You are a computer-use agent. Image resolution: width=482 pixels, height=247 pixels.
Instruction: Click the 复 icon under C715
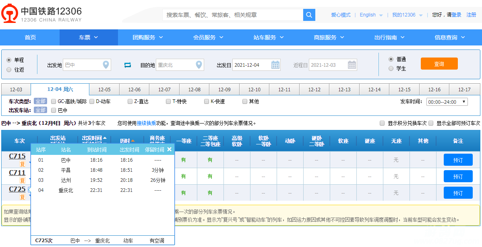(23, 164)
